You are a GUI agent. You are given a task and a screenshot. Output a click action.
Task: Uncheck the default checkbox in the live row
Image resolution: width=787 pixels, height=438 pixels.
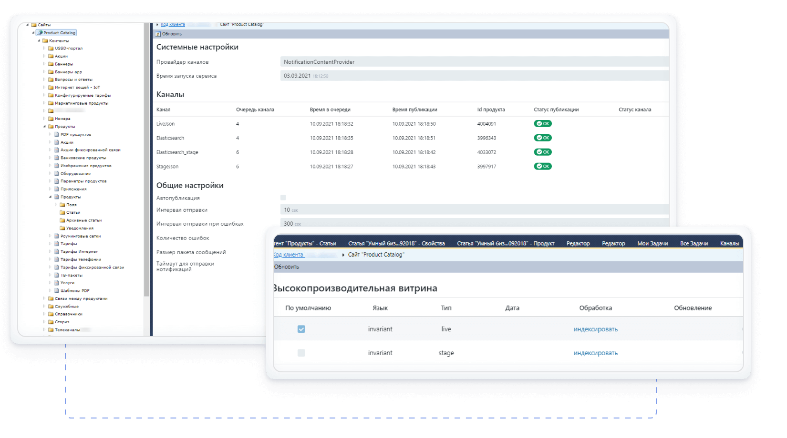(x=301, y=329)
